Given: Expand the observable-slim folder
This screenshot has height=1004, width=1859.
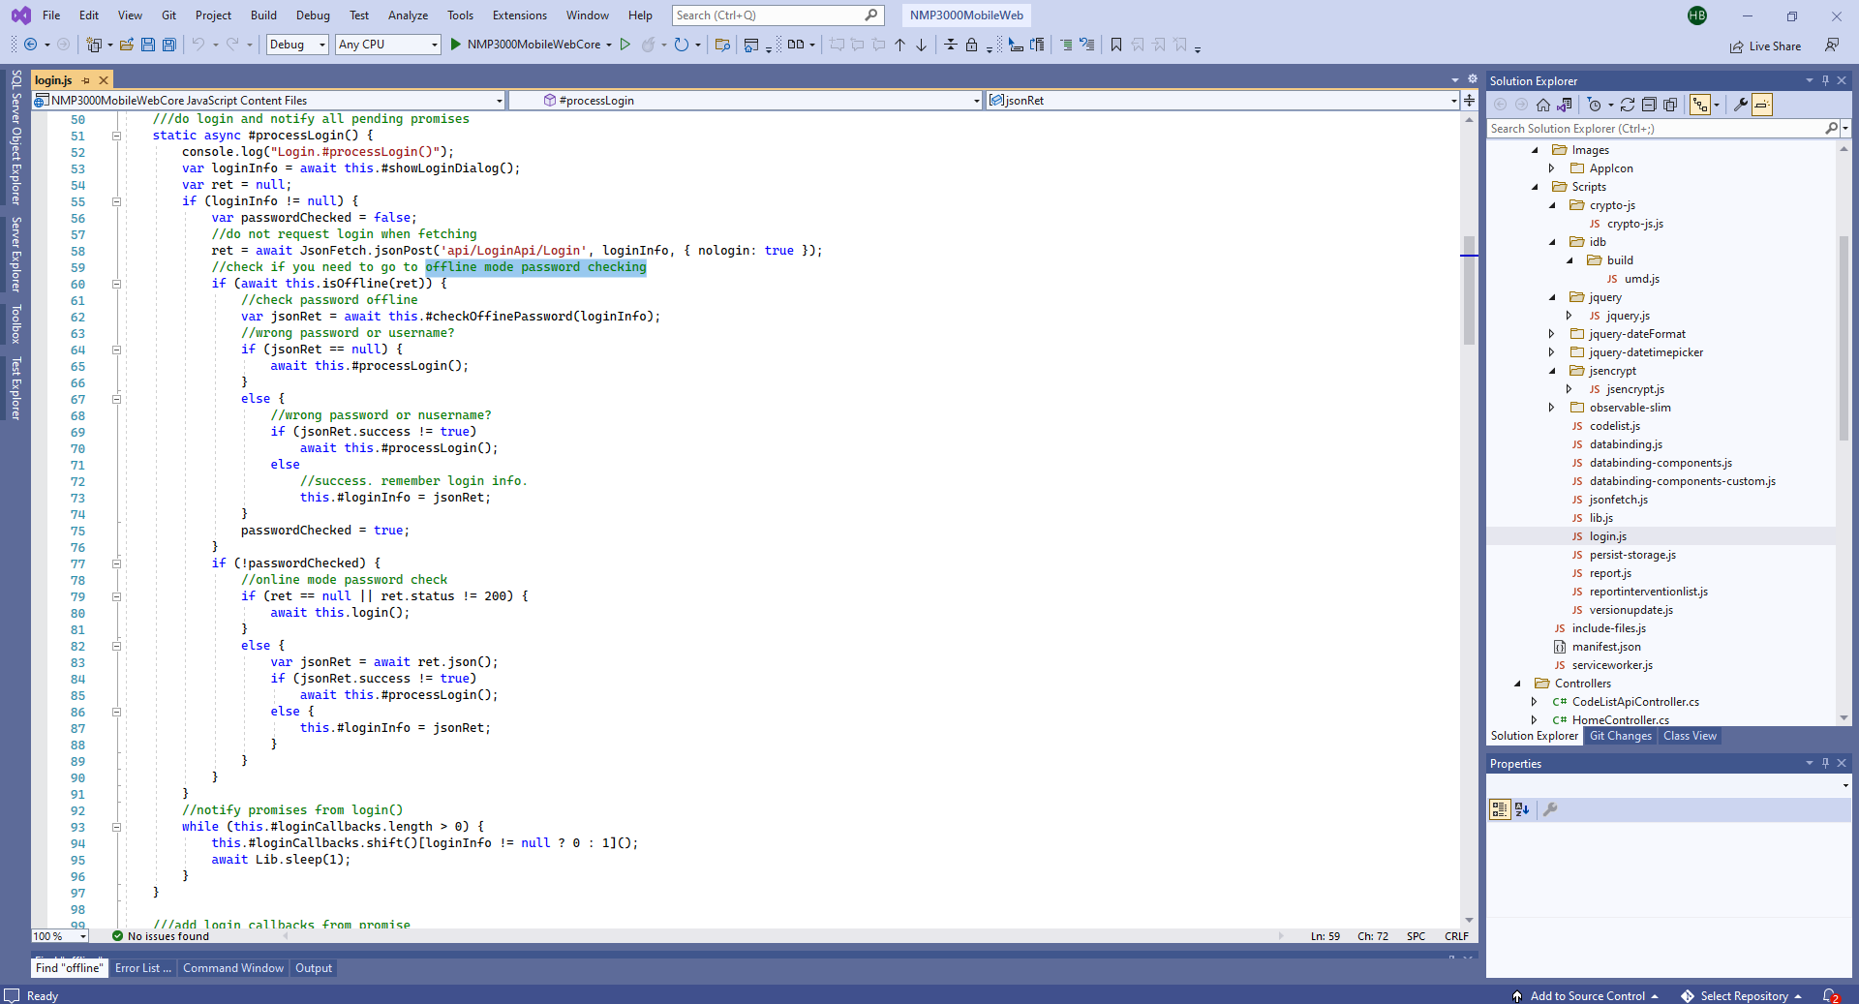Looking at the screenshot, I should click(1552, 408).
